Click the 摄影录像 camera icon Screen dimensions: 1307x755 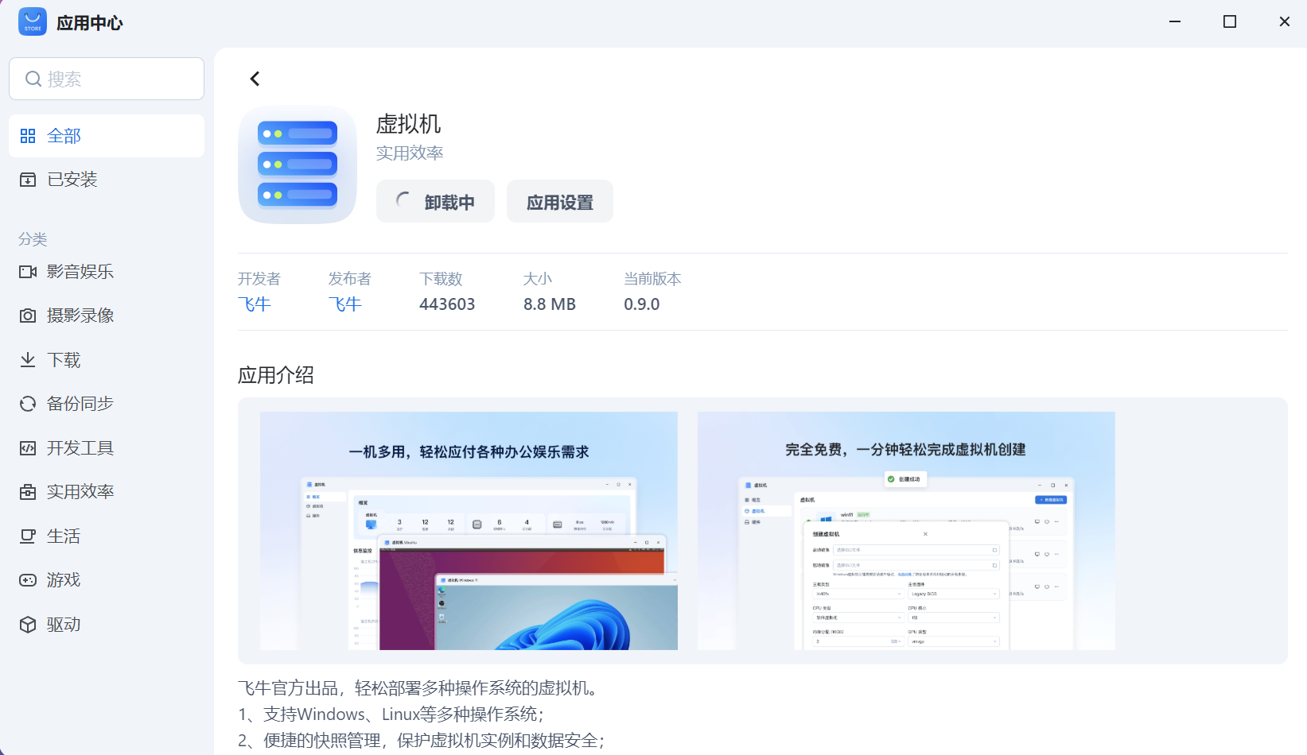click(28, 316)
